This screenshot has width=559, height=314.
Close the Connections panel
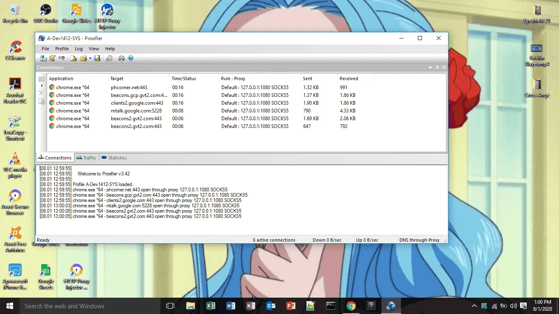[444, 67]
